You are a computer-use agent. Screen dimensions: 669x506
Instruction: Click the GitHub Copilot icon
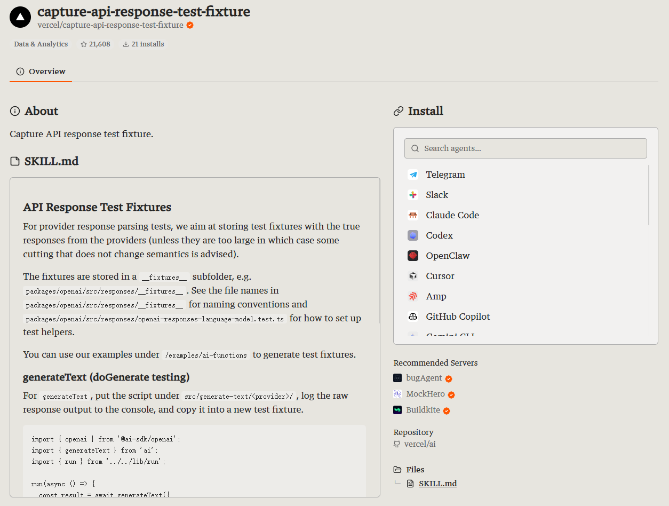413,317
